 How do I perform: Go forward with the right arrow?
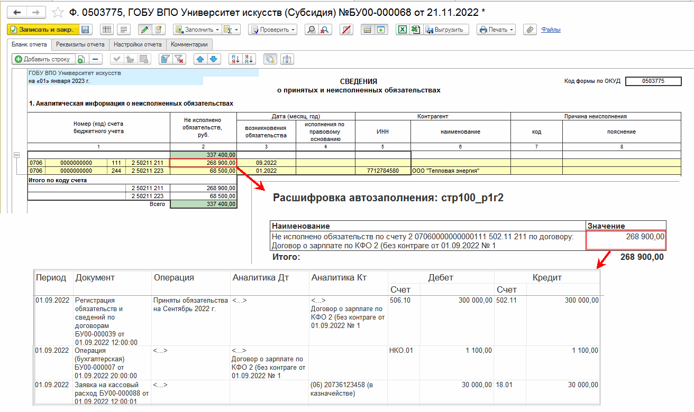tap(36, 12)
